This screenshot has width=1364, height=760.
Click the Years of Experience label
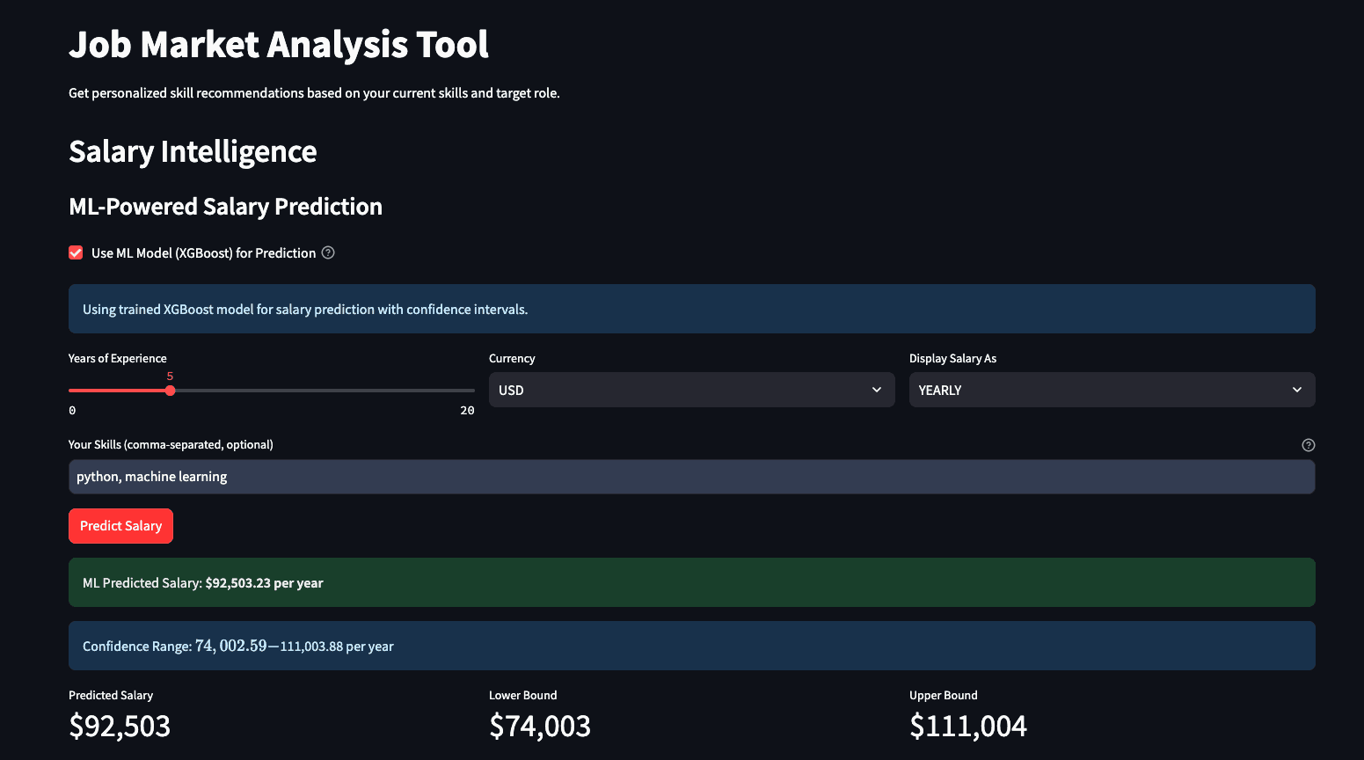pos(118,358)
